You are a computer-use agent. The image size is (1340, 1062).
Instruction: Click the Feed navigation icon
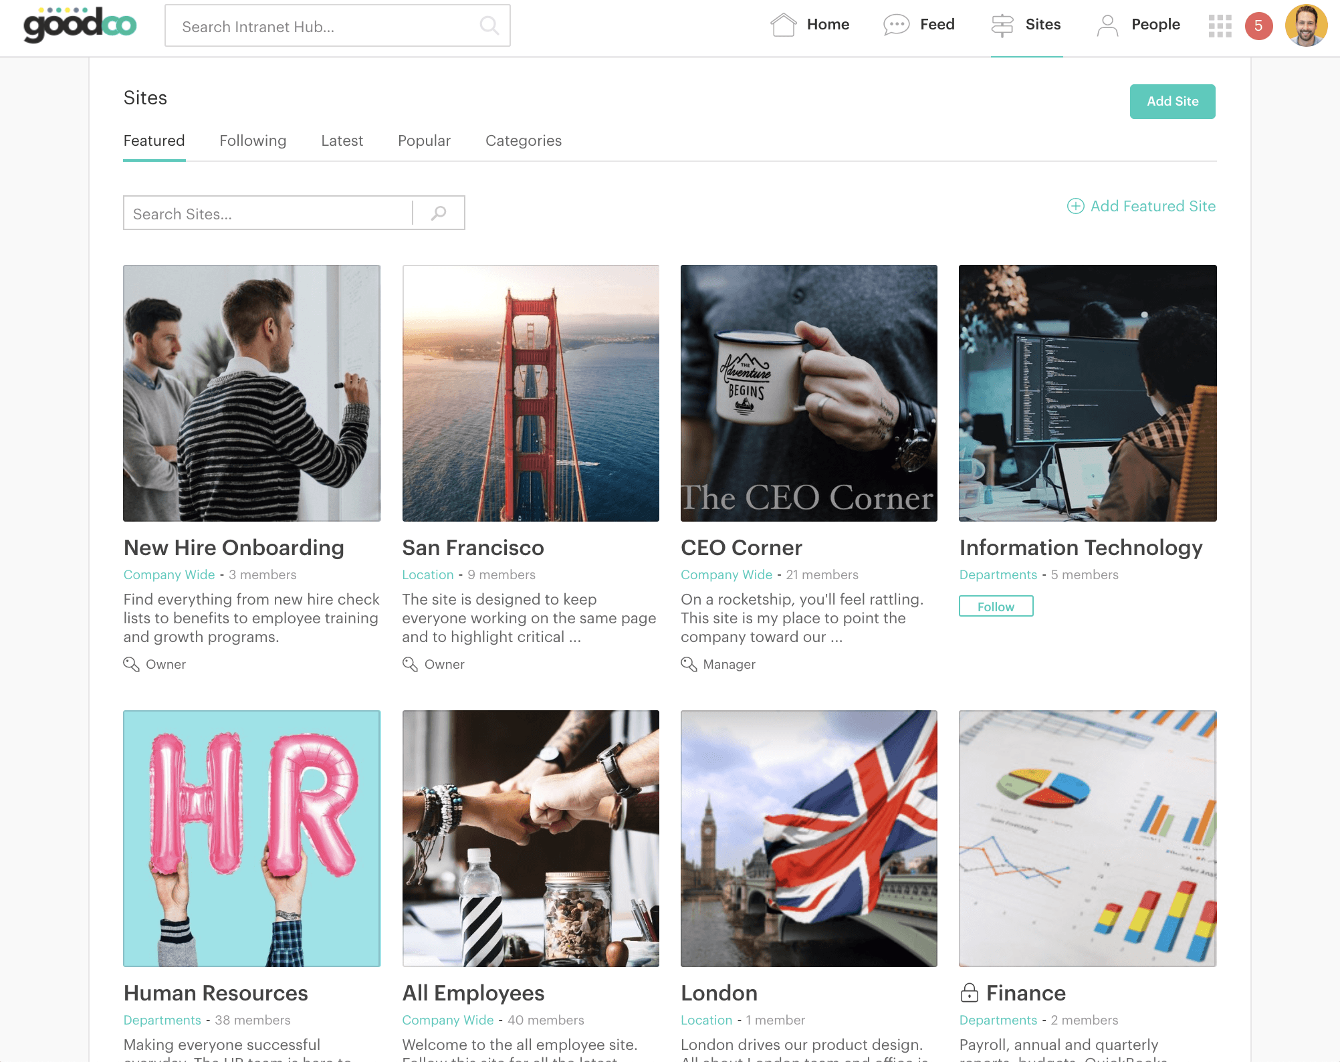[x=896, y=25]
